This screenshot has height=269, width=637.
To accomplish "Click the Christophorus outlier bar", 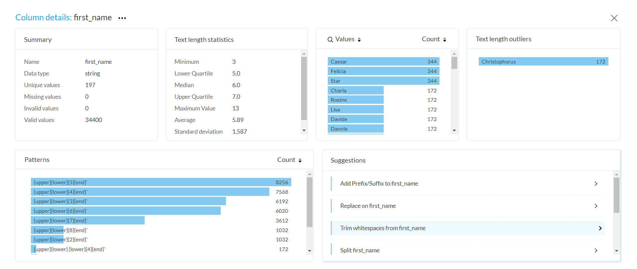I will [x=543, y=62].
